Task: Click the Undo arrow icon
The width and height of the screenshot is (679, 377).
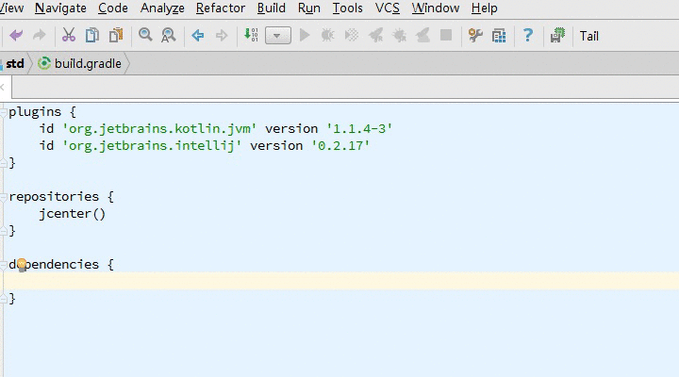Action: [16, 35]
